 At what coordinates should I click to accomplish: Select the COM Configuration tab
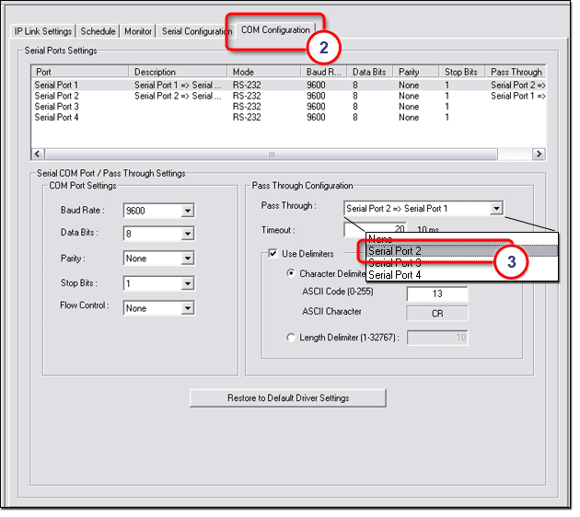tap(275, 30)
